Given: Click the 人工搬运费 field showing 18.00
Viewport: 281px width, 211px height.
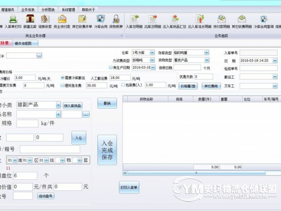Looking at the screenshot, I should [x=120, y=78].
